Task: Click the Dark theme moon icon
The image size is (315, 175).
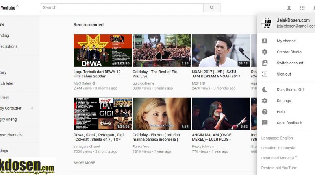Action: click(265, 90)
